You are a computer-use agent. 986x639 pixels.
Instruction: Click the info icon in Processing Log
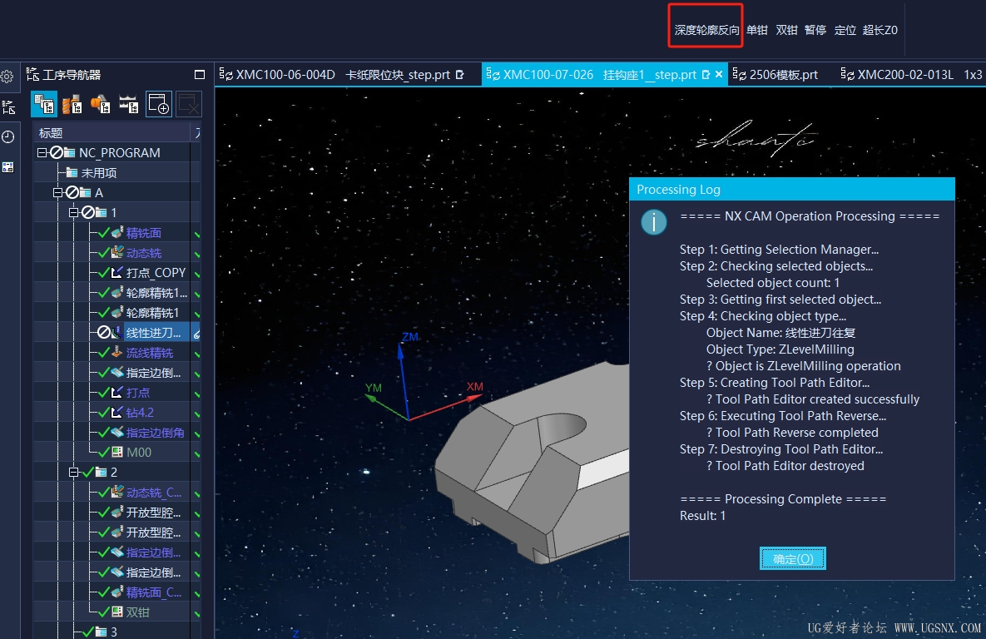pyautogui.click(x=653, y=222)
